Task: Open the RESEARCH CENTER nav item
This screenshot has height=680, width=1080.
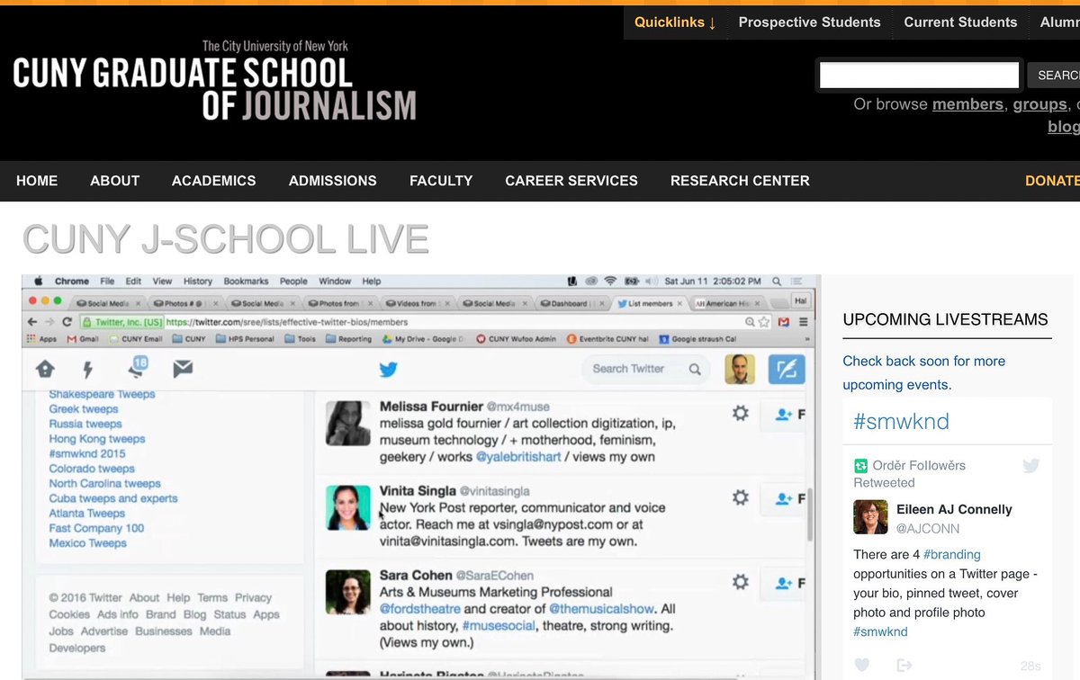Action: [x=740, y=181]
